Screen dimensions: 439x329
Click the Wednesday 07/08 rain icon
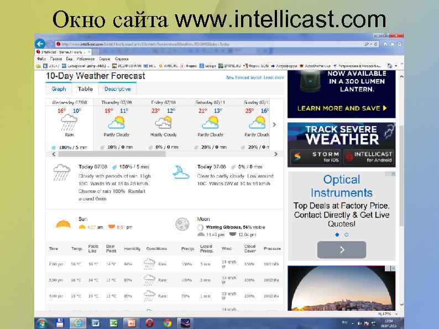click(x=69, y=122)
